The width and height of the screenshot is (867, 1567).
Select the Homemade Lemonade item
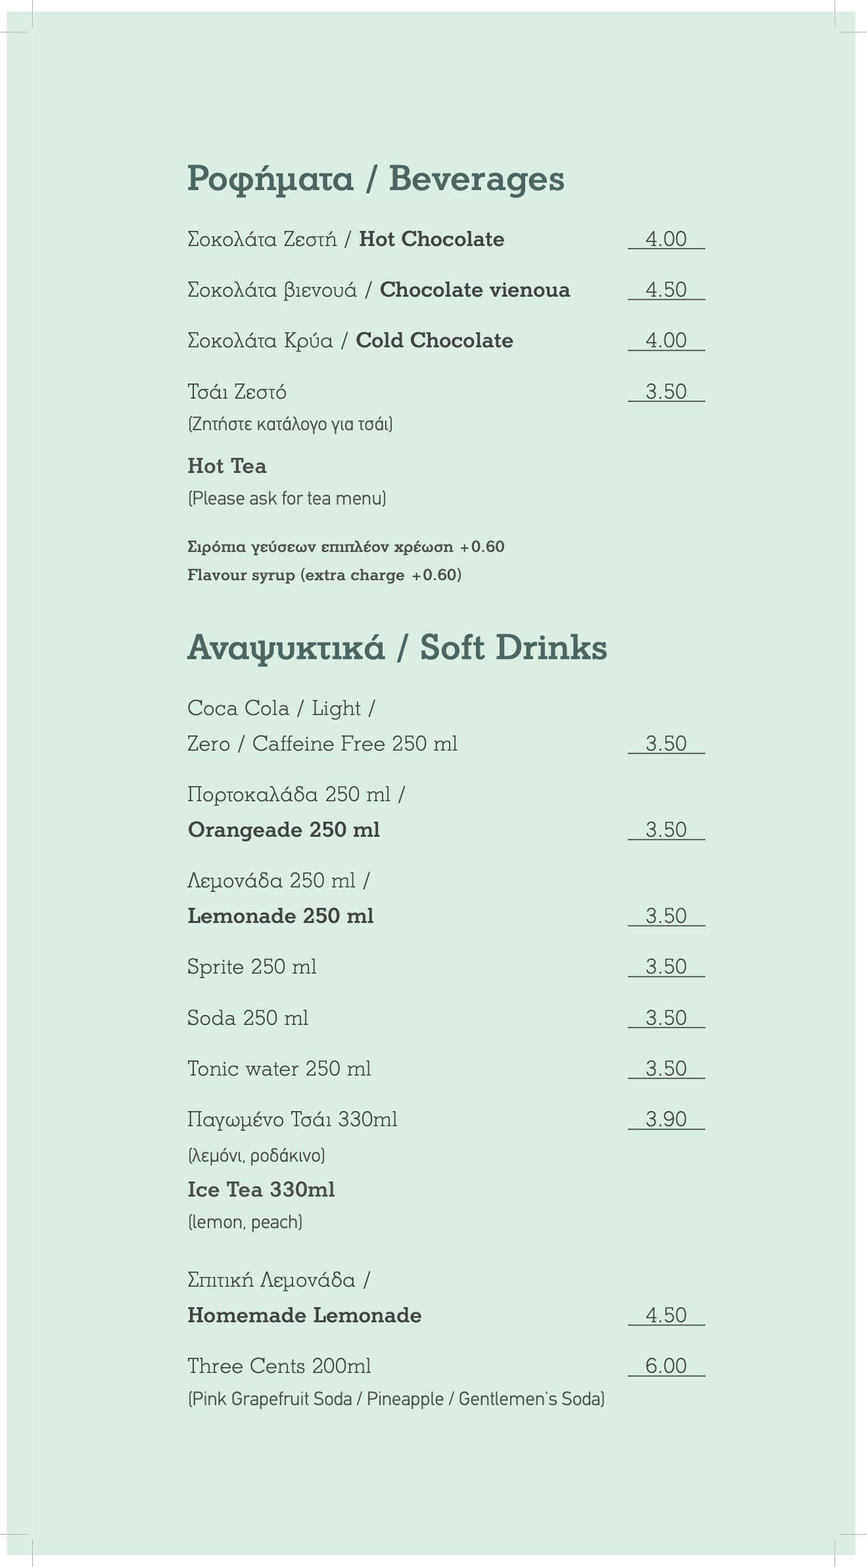pos(304,1315)
